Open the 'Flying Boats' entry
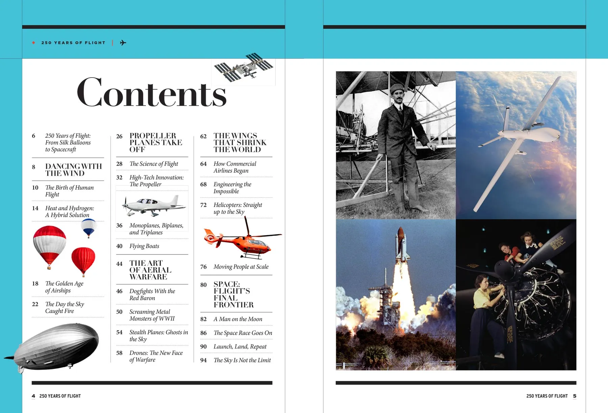This screenshot has height=413, width=608. point(144,246)
